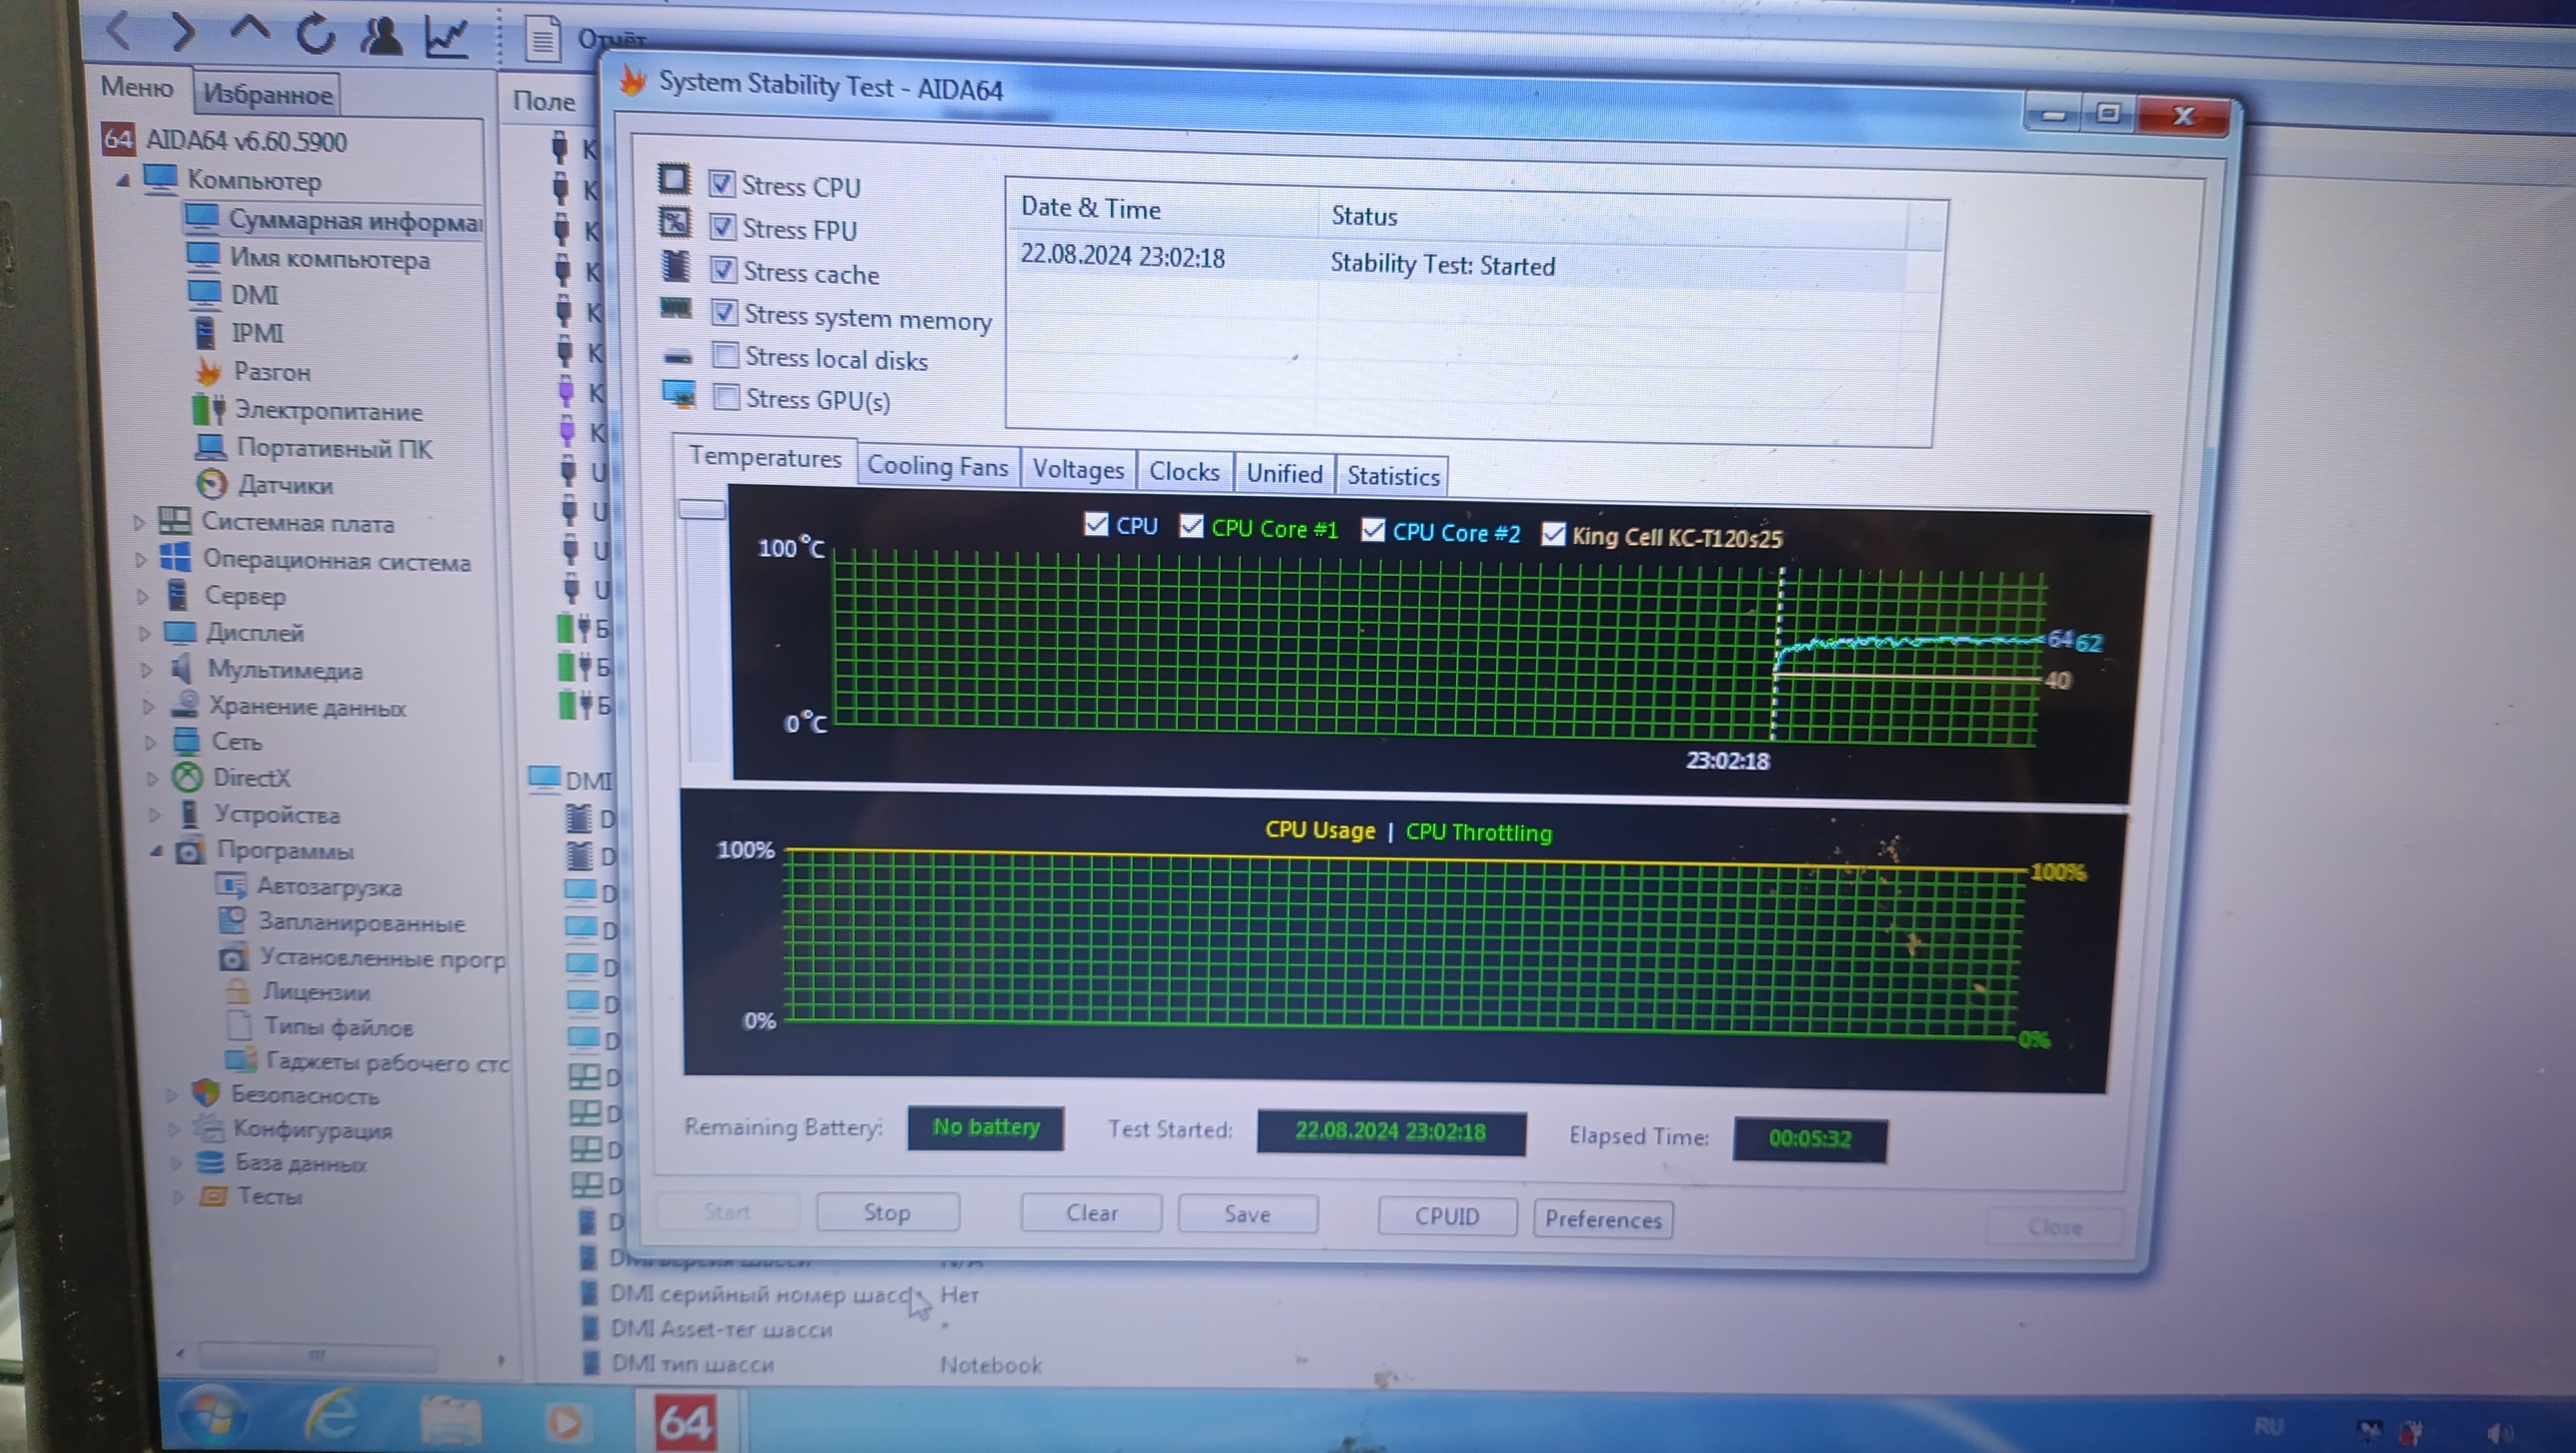Open the Избранное tab
Viewport: 2576px width, 1453px height.
click(x=267, y=95)
